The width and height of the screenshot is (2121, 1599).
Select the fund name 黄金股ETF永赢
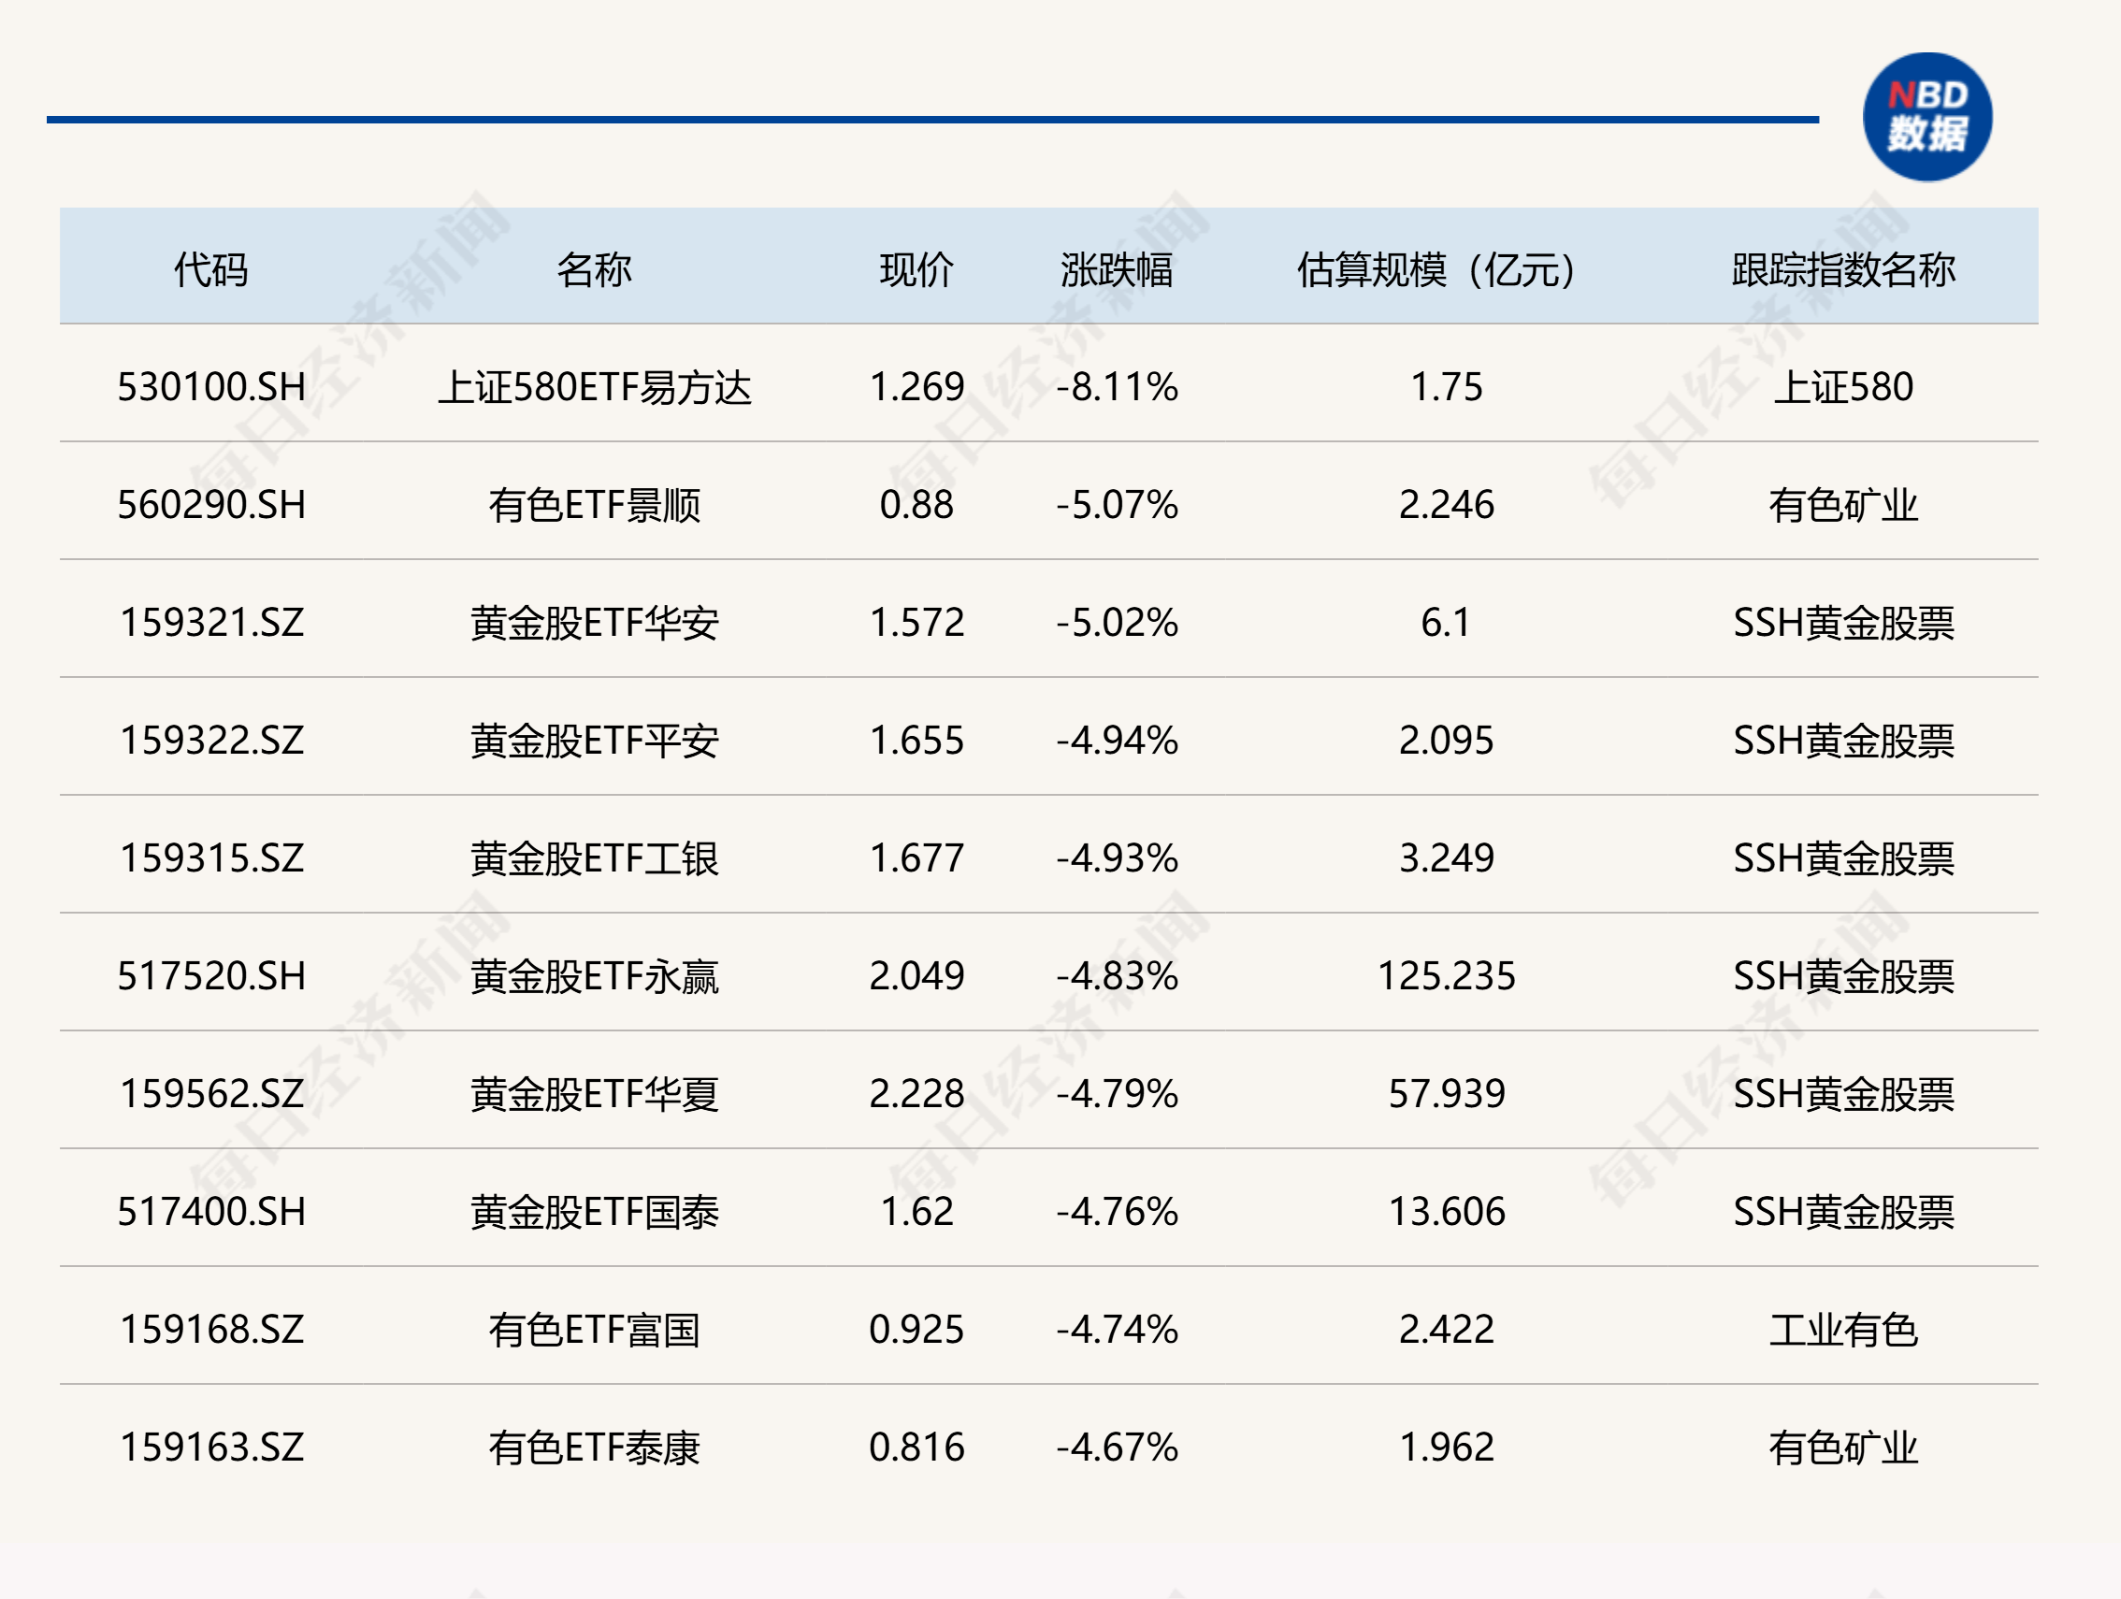pyautogui.click(x=595, y=977)
